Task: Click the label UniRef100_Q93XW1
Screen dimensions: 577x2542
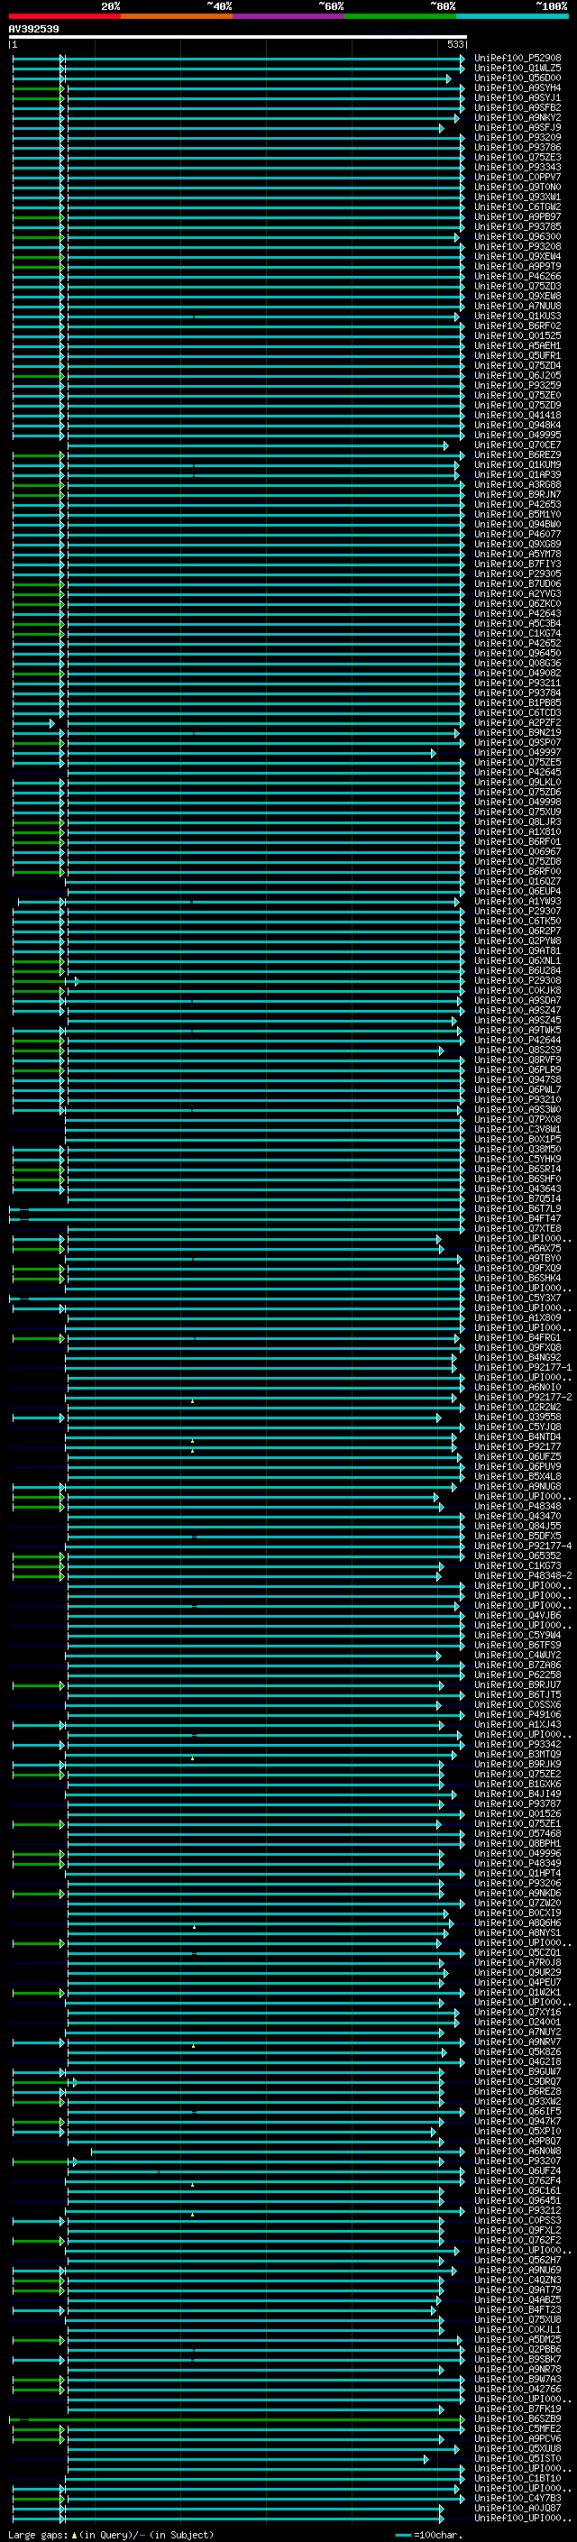Action: pyautogui.click(x=517, y=197)
